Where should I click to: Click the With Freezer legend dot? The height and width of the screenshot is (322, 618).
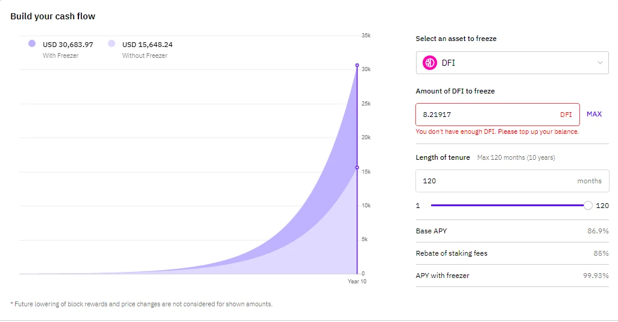pos(32,43)
